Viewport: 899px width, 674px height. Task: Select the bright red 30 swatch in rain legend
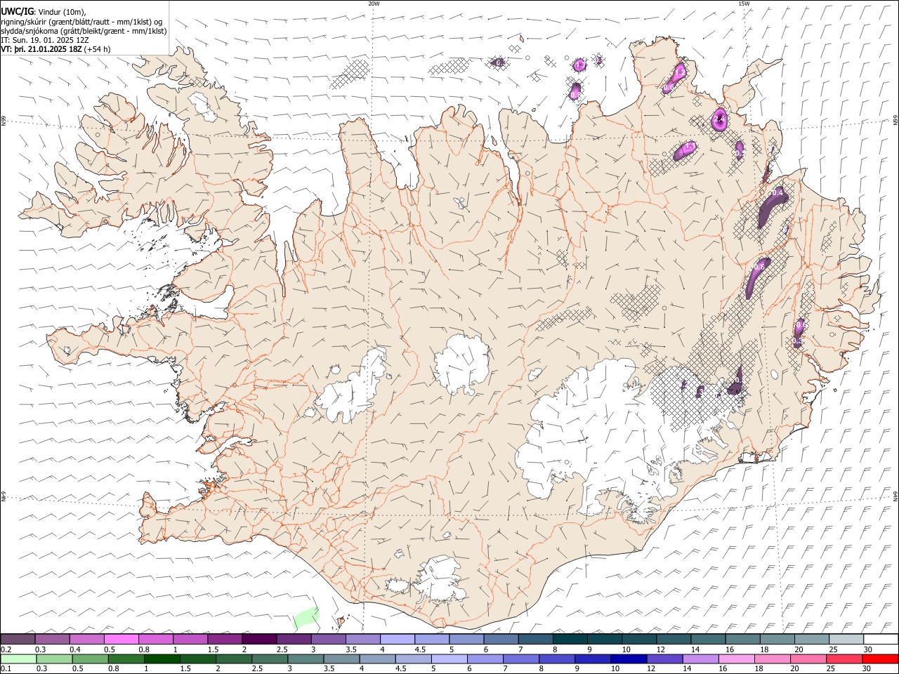click(879, 659)
